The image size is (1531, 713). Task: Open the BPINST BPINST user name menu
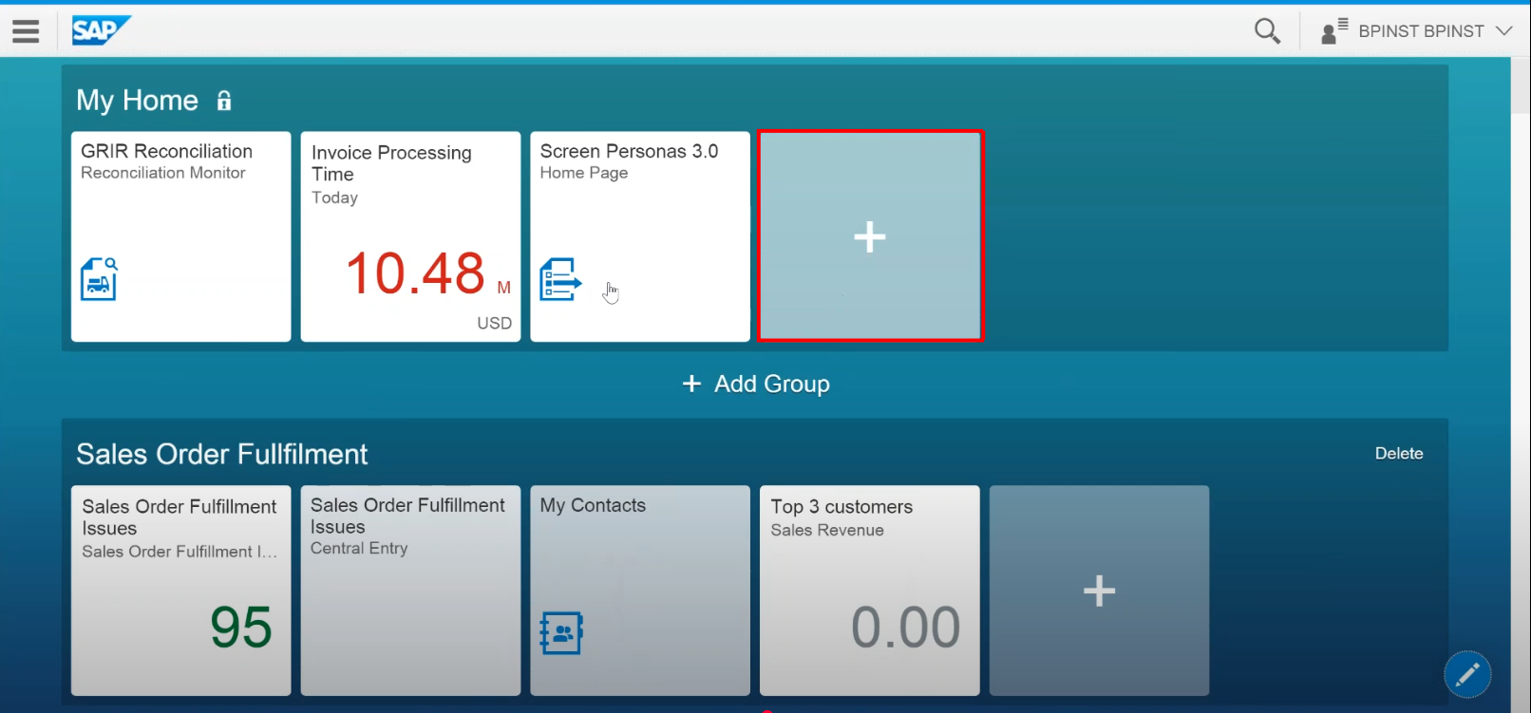pos(1420,31)
